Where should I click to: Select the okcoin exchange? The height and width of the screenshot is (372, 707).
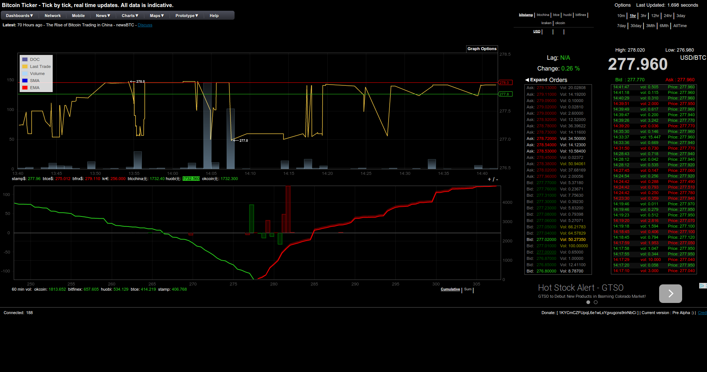560,23
